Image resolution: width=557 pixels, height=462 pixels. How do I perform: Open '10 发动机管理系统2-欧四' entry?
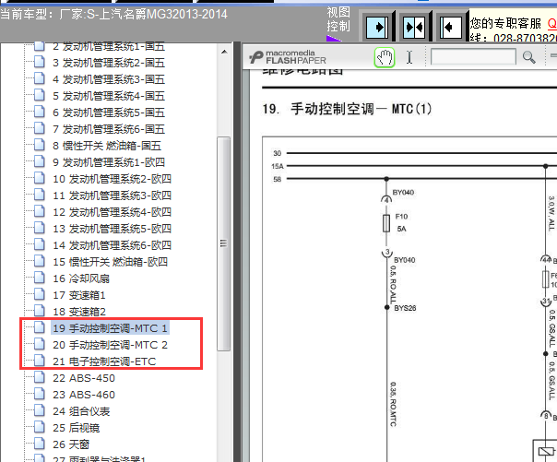[112, 179]
